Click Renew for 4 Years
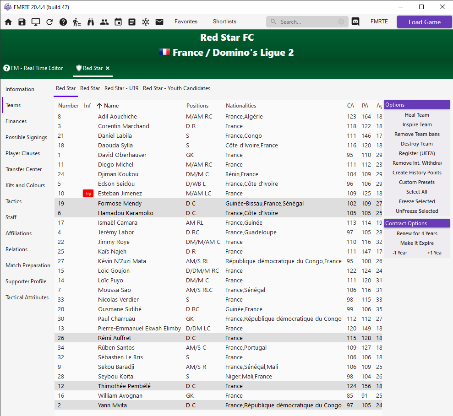The width and height of the screenshot is (453, 416). click(x=417, y=233)
